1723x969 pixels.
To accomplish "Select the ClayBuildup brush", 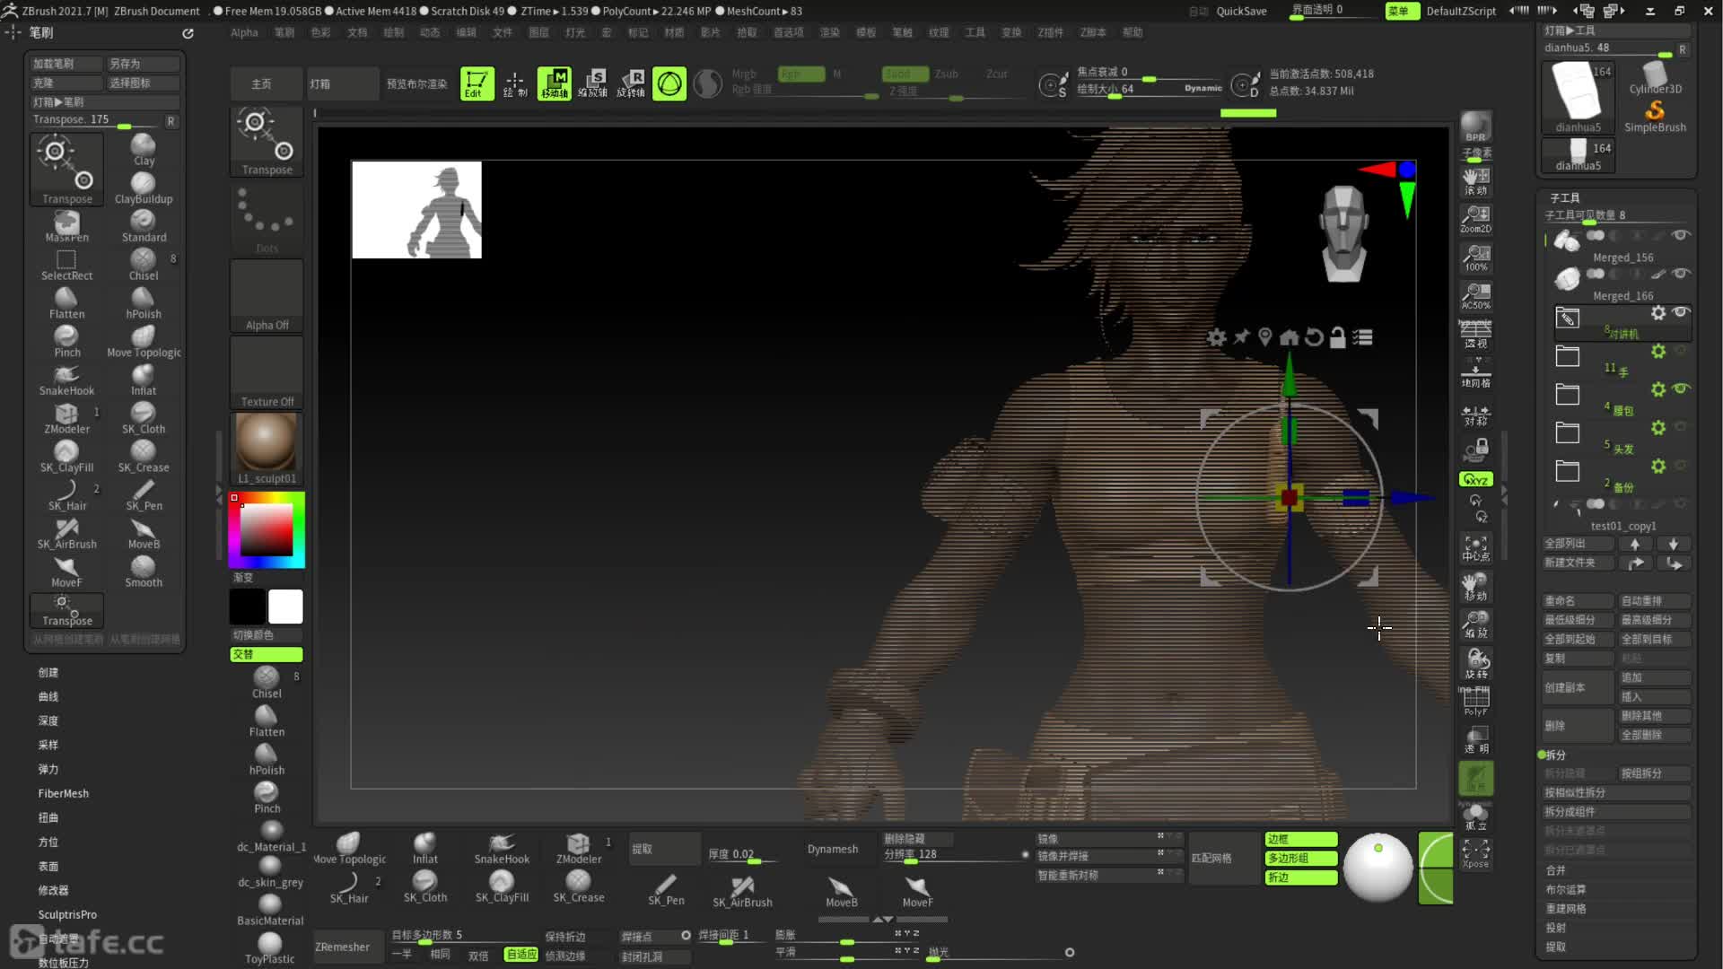I will click(x=144, y=188).
